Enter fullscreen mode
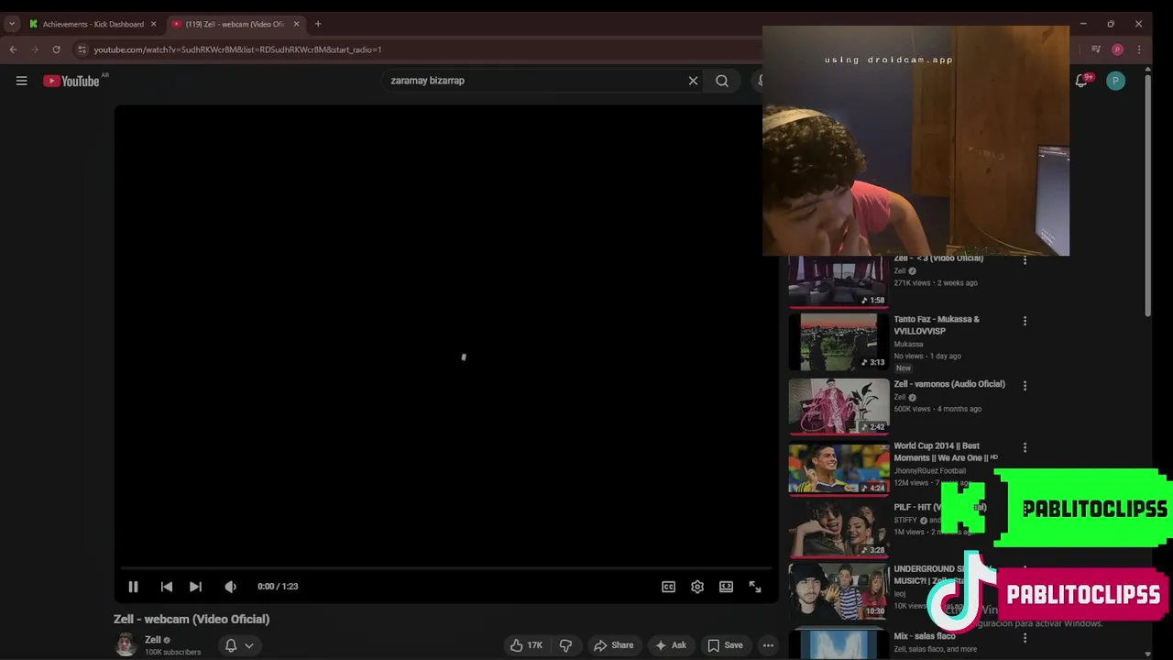 (755, 587)
